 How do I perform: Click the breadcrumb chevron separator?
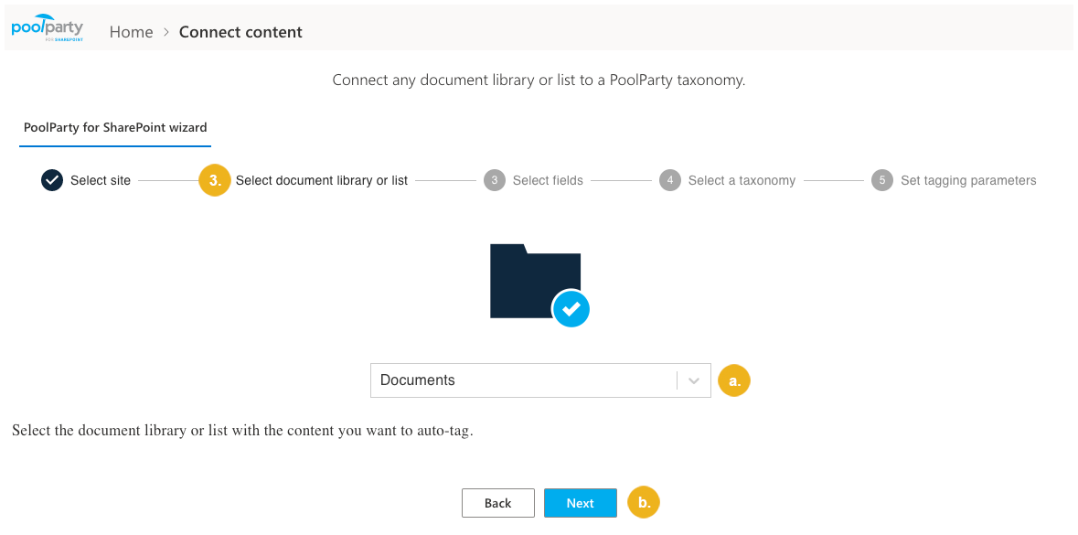click(x=166, y=32)
